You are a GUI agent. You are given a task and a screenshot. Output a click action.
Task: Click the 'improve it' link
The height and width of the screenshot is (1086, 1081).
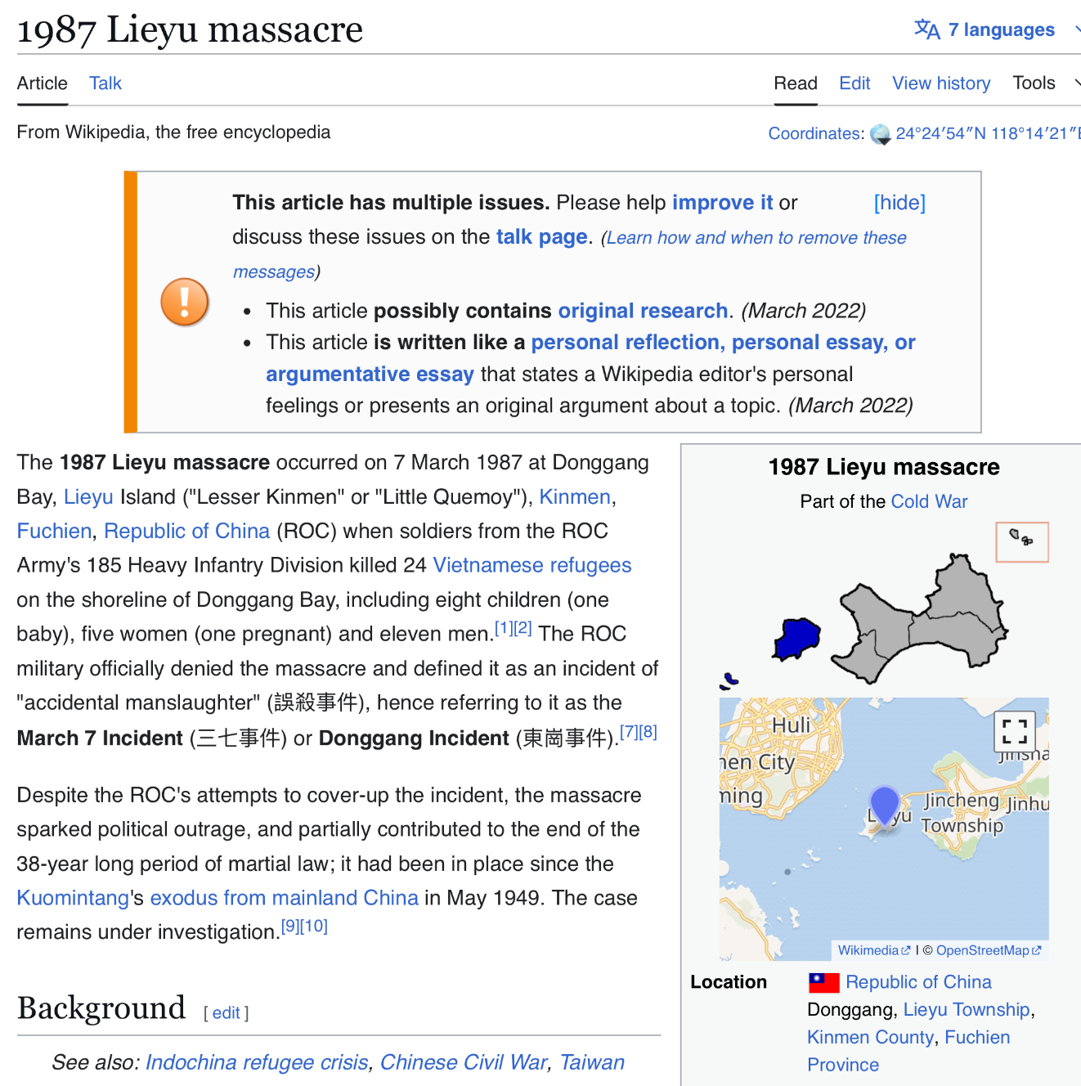(x=722, y=202)
